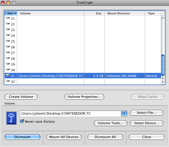Minimize the TrueCrypt window with yellow button
169x147 pixels.
[x=8, y=3]
